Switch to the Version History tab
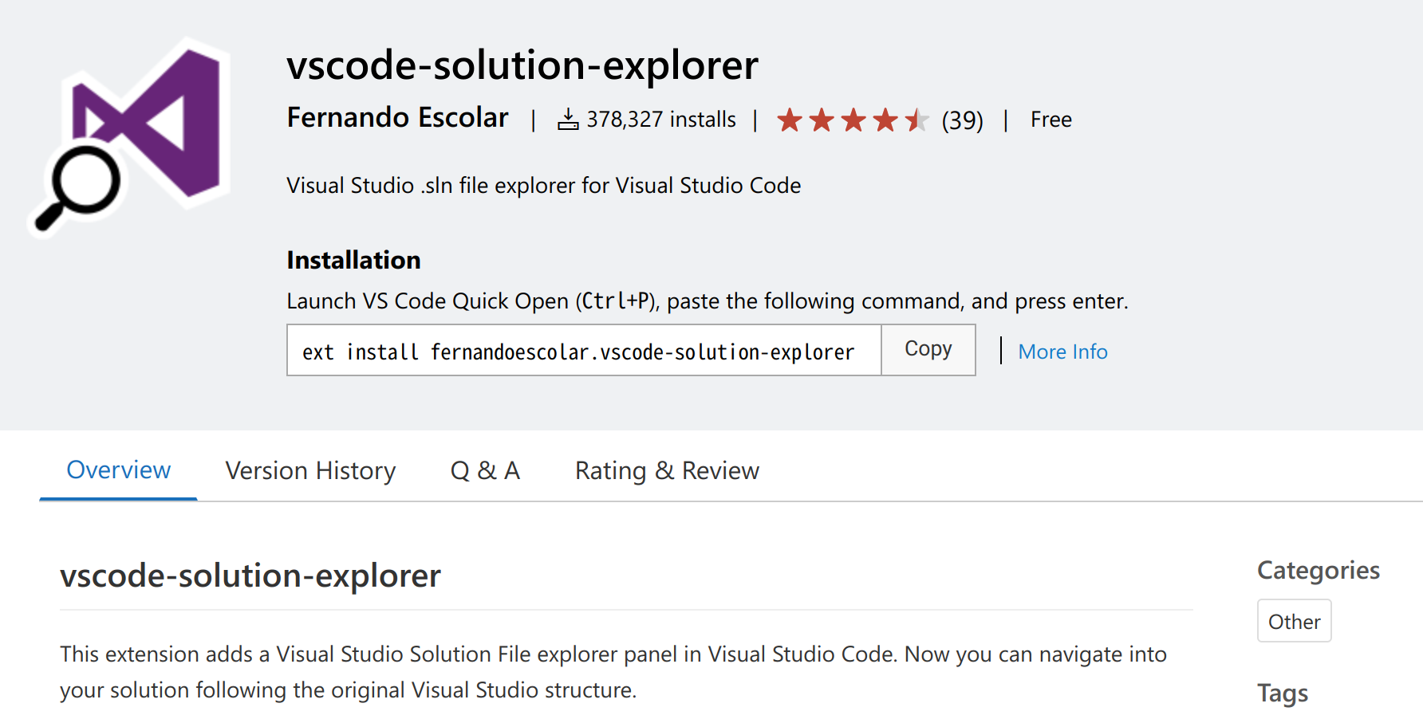 pyautogui.click(x=310, y=470)
